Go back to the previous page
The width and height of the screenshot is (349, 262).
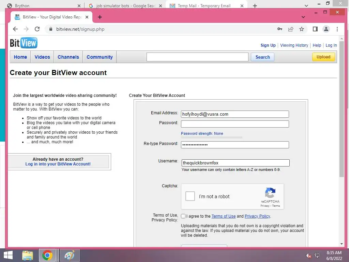pyautogui.click(x=15, y=29)
